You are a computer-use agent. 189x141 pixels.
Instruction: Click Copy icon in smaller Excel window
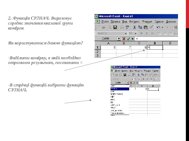143,75
